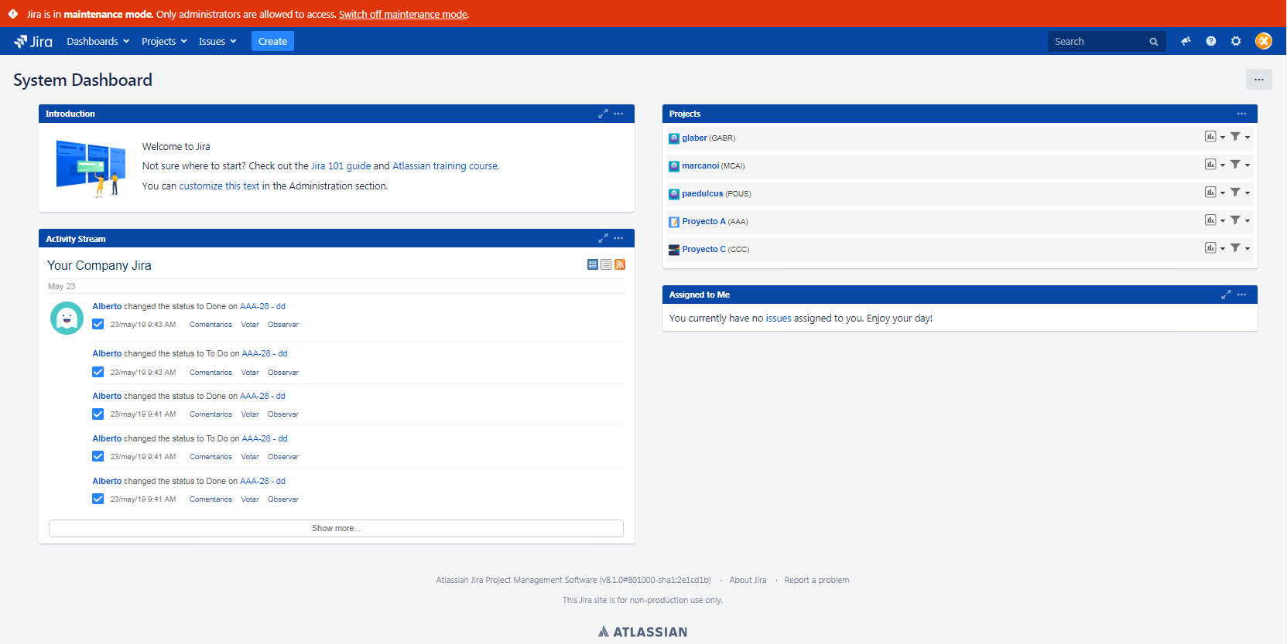Open the marcanoi filters funnel dropdown
The width and height of the screenshot is (1287, 644).
(x=1240, y=165)
